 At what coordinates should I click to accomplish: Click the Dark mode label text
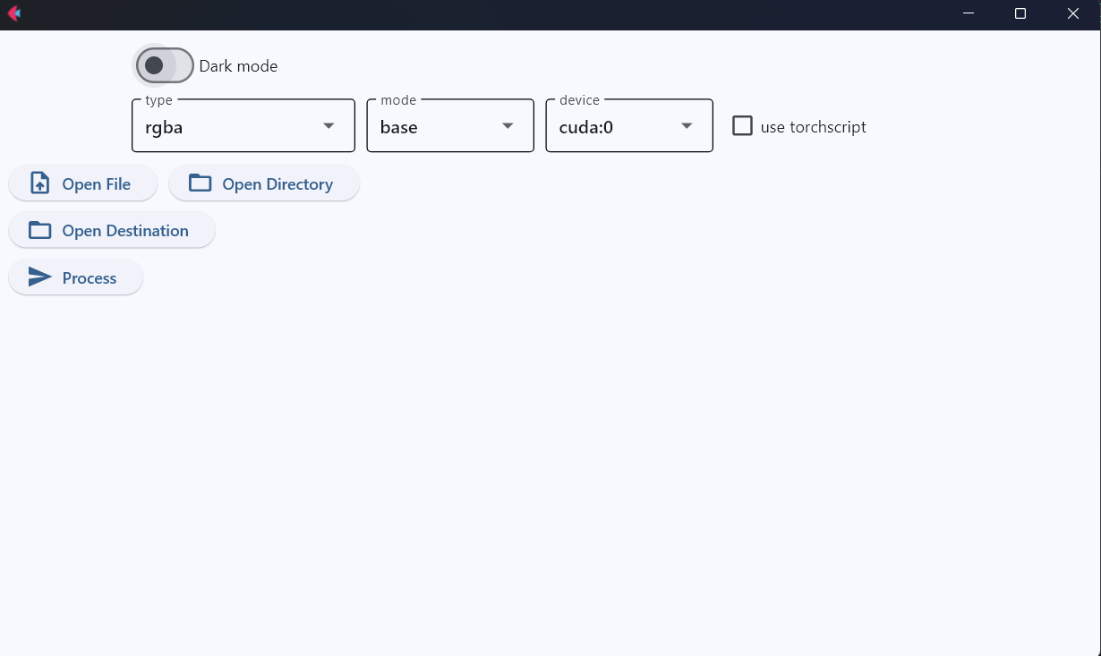tap(238, 65)
